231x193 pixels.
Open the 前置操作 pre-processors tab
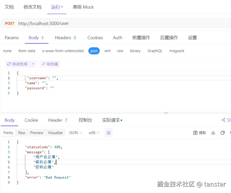point(141,38)
